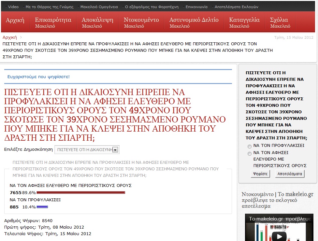This screenshot has width=318, height=241.
Task: Click the blue 10.4% result bar
Action: click(42, 207)
